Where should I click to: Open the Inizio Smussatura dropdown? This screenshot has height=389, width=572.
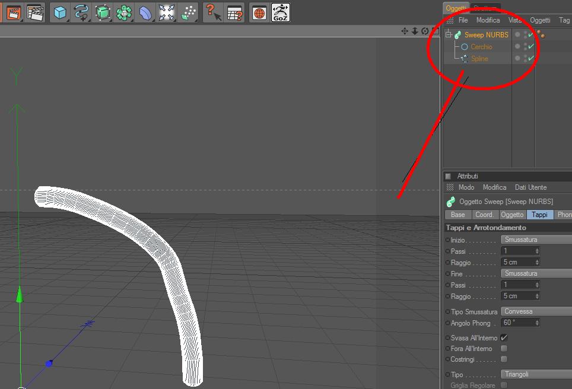[x=536, y=240]
